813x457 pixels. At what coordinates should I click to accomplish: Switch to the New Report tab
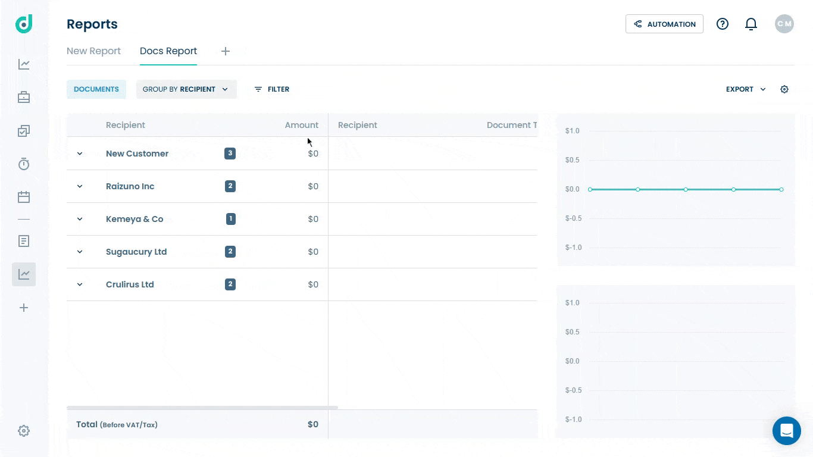point(93,51)
